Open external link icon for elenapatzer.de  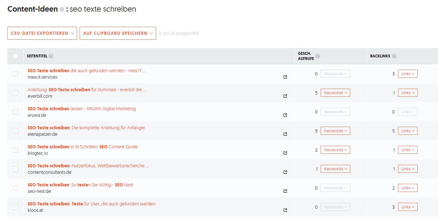[x=285, y=134]
